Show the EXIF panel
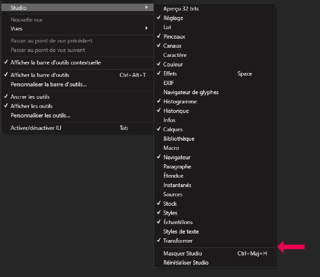The height and width of the screenshot is (277, 320). tap(214, 83)
